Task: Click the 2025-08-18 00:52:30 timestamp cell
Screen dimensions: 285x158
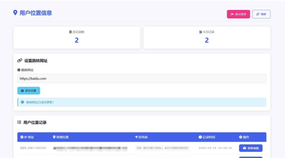Action: tap(215, 148)
